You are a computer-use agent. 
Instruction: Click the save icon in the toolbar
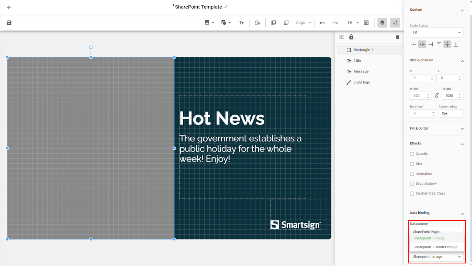click(9, 23)
